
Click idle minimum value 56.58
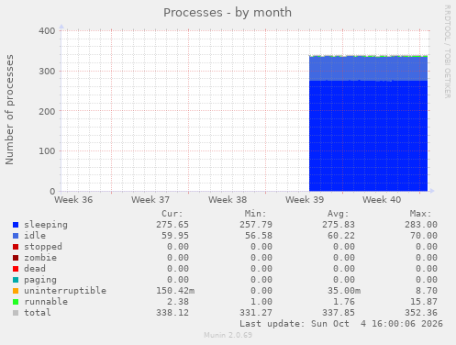[259, 236]
